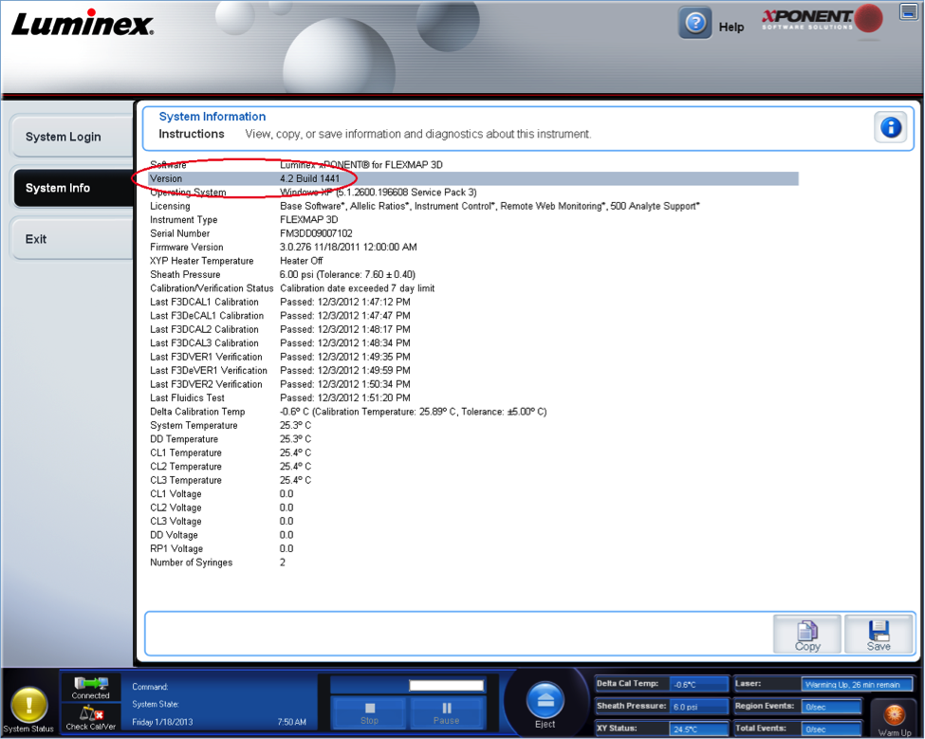925x739 pixels.
Task: Click the Laser Warming Up status field
Action: point(857,685)
